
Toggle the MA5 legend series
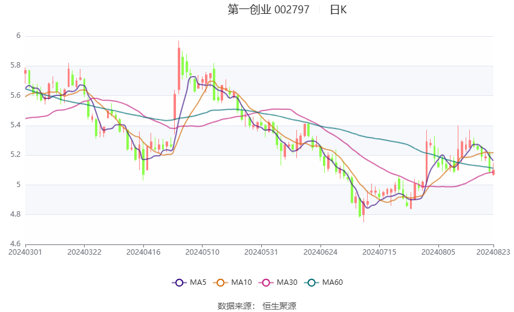click(x=189, y=282)
